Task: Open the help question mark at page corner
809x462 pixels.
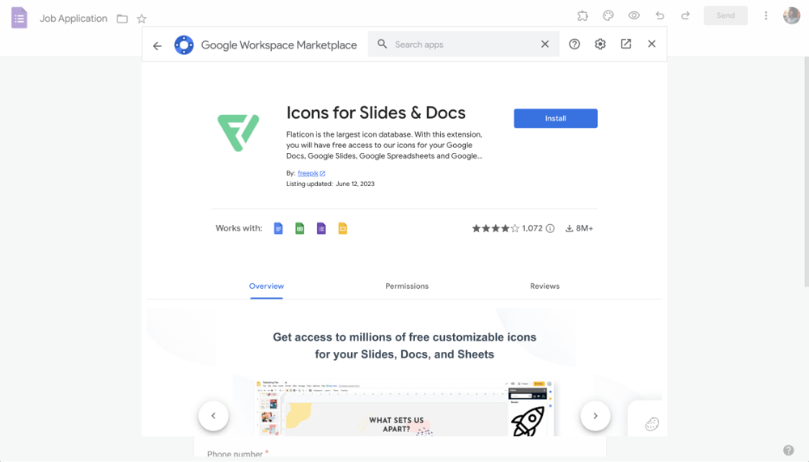Action: pyautogui.click(x=788, y=450)
